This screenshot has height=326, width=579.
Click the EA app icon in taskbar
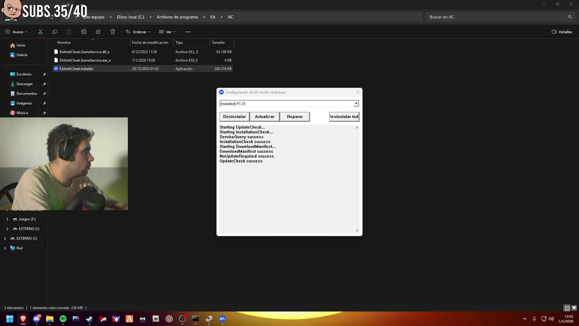click(222, 319)
